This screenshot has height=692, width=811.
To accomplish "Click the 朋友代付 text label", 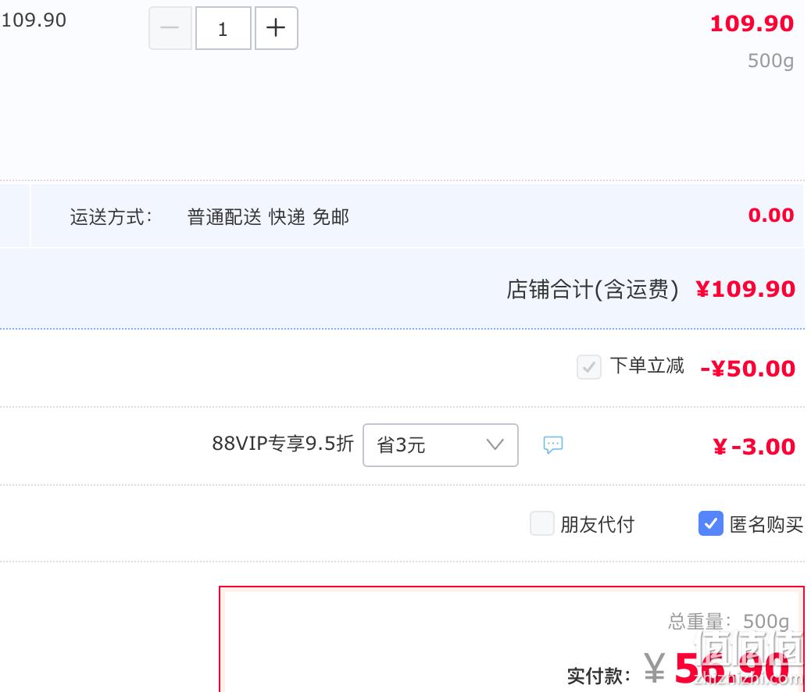I will coord(598,524).
